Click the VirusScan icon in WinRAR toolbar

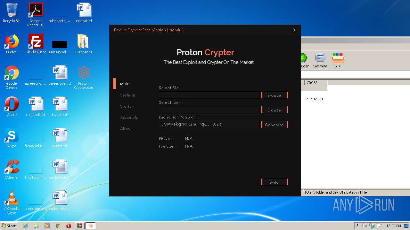click(x=305, y=61)
